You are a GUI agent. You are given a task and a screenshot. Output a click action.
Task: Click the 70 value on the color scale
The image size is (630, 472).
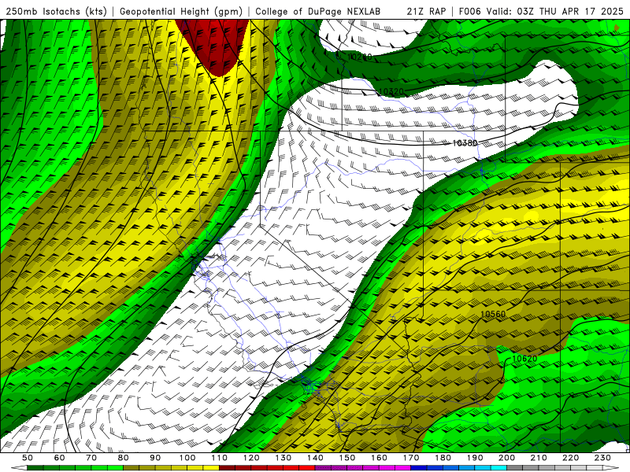[91, 458]
